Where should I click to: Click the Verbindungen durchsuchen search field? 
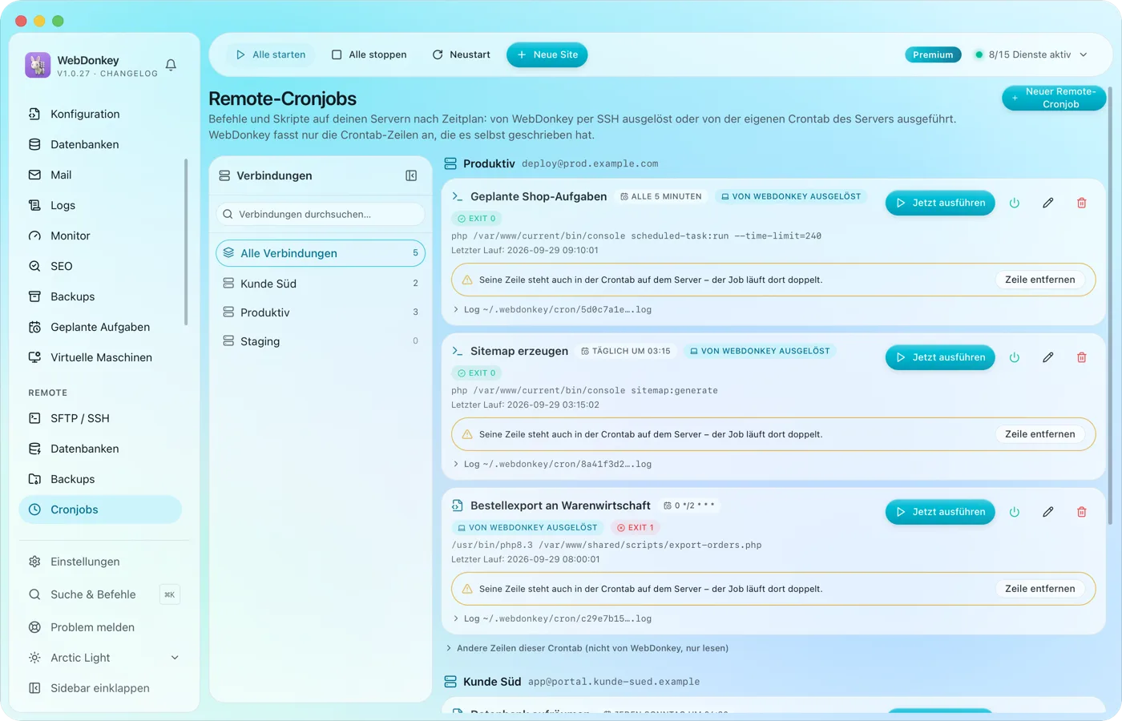(x=321, y=214)
